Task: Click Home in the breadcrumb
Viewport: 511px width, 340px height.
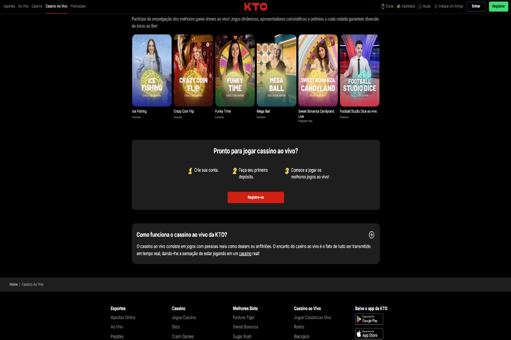Action: [x=14, y=284]
